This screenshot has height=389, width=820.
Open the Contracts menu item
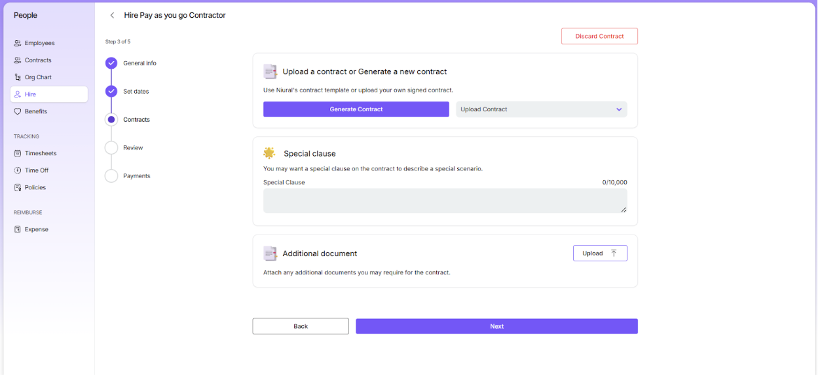[x=38, y=60]
